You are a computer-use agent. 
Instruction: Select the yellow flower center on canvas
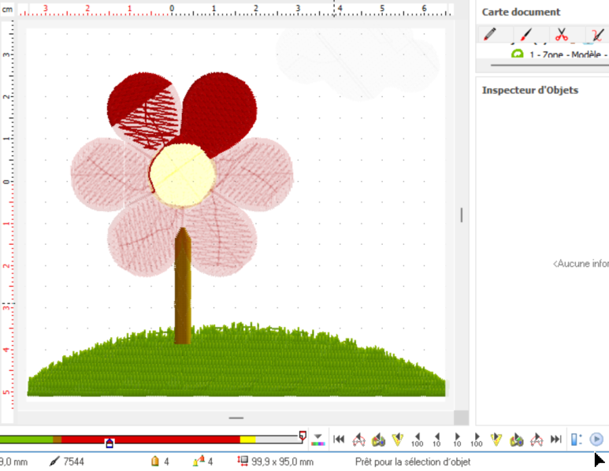pos(183,175)
